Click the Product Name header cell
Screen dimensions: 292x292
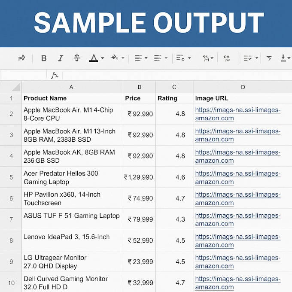(72, 98)
